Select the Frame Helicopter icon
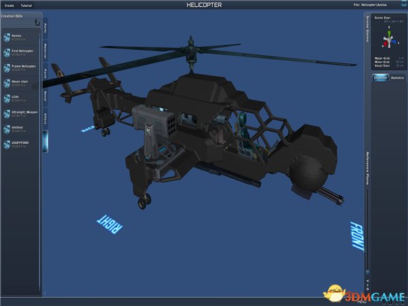The height and width of the screenshot is (306, 408). tap(7, 67)
